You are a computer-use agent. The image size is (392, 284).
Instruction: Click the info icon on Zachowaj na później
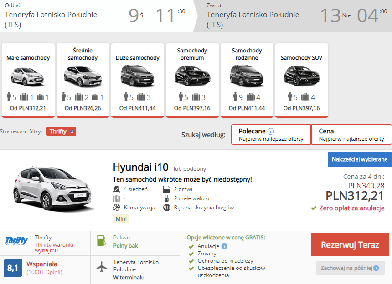tap(376, 268)
